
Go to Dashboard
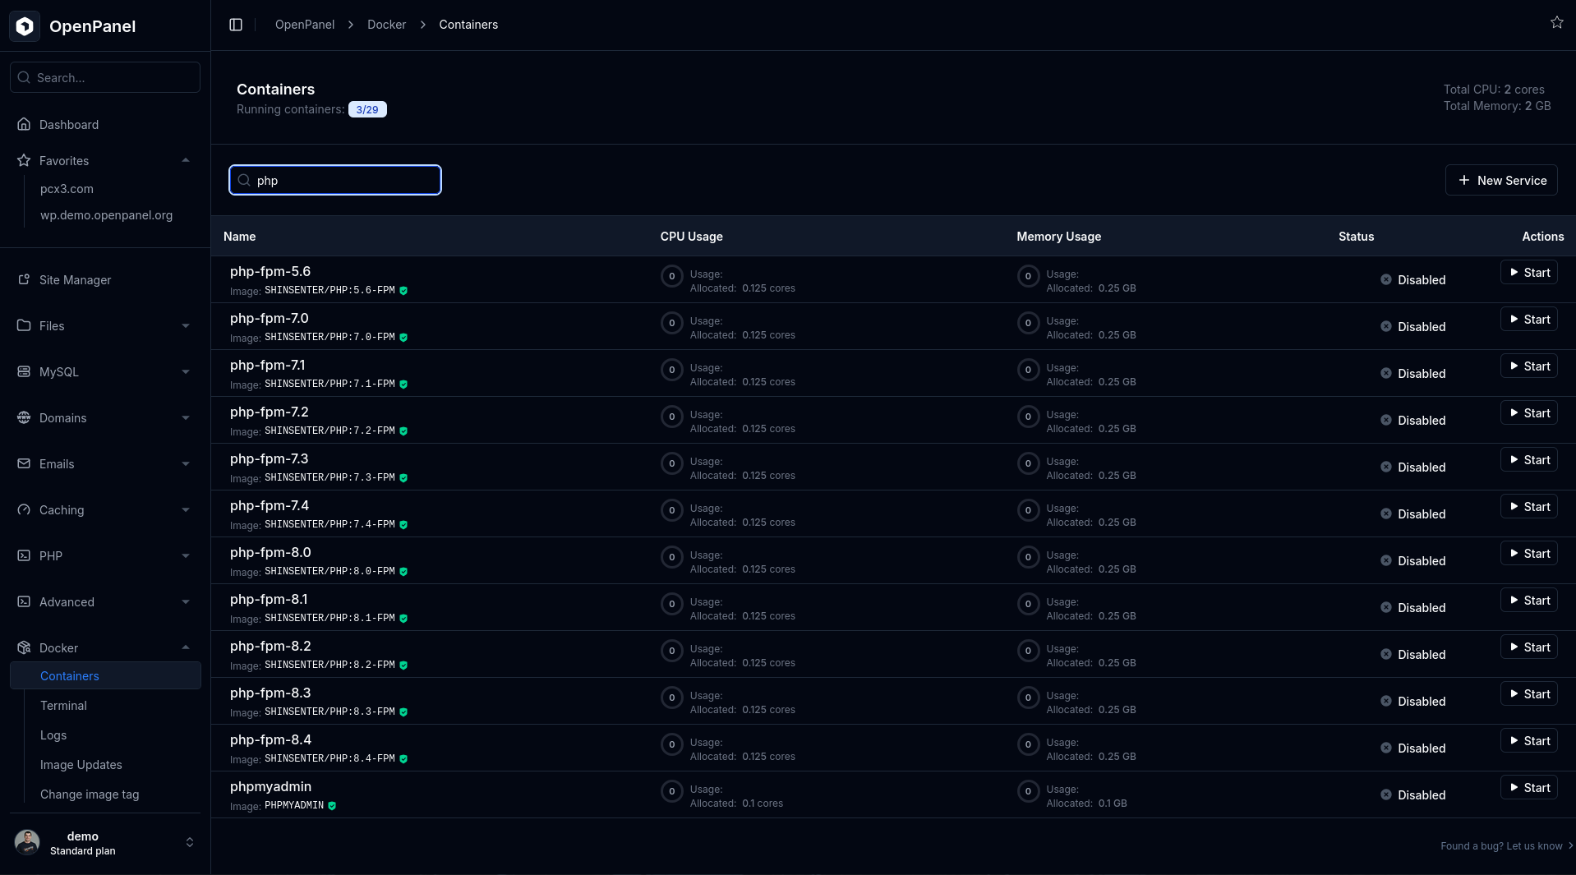coord(69,125)
